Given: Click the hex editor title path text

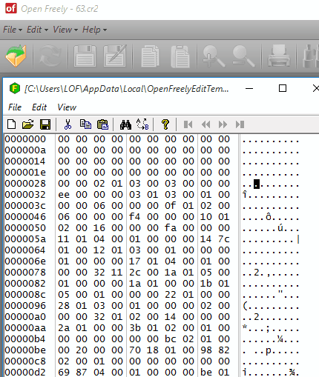Looking at the screenshot, I should click(126, 88).
